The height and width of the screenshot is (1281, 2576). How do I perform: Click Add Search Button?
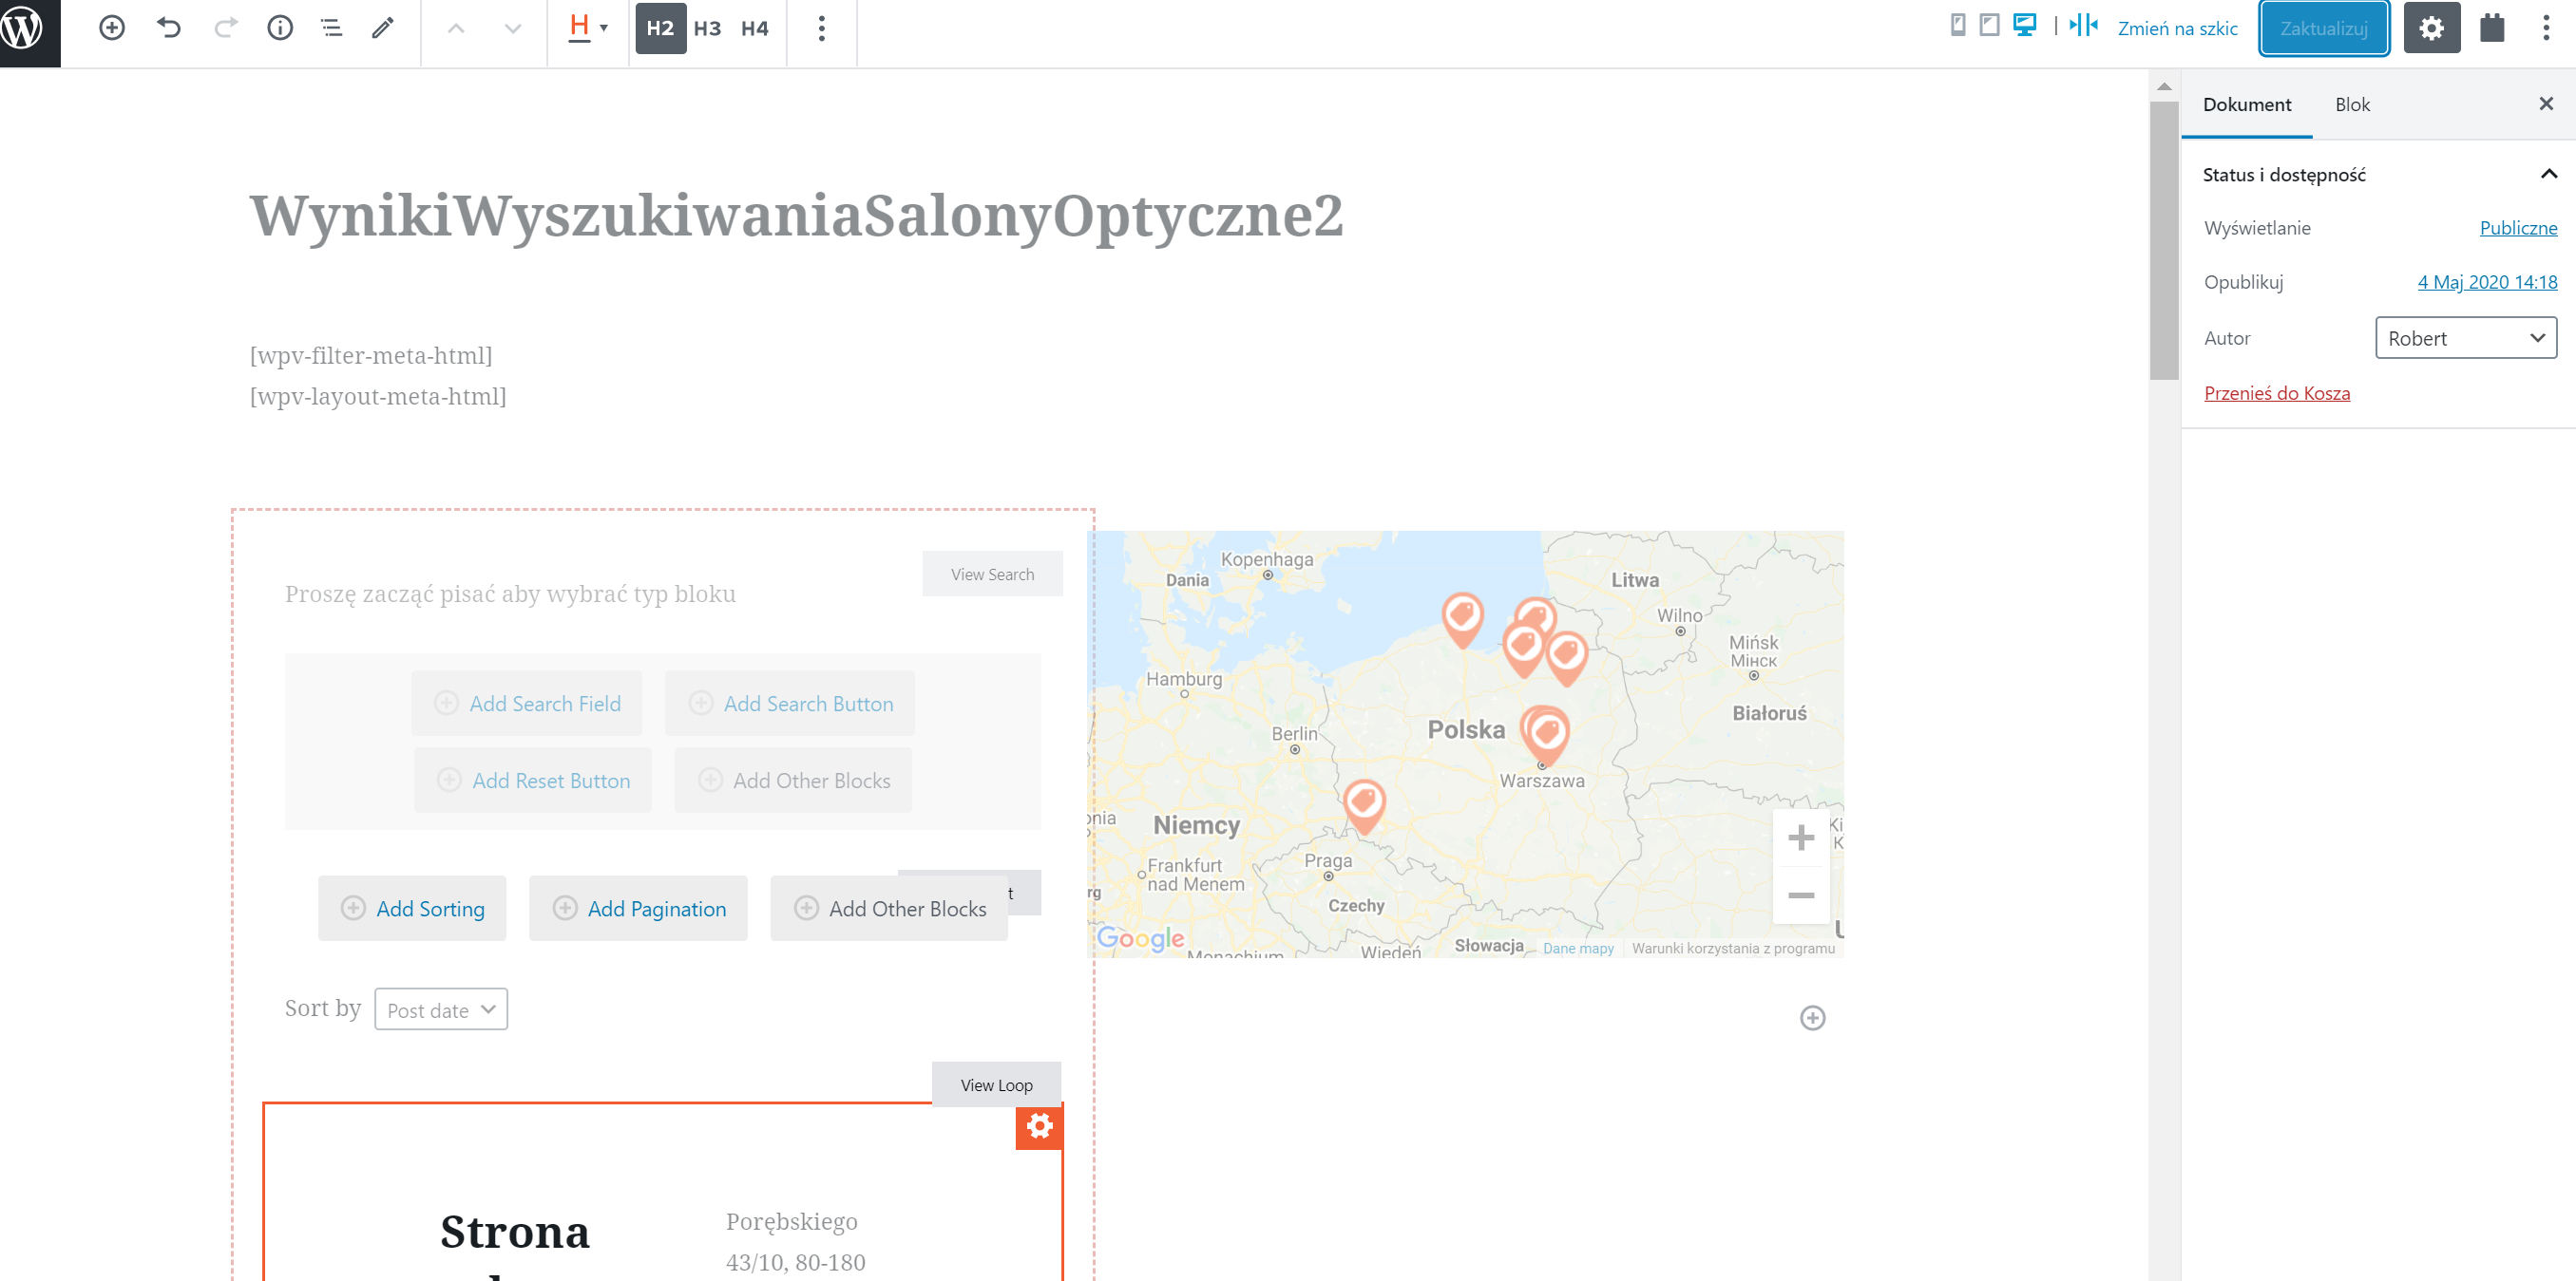790,704
